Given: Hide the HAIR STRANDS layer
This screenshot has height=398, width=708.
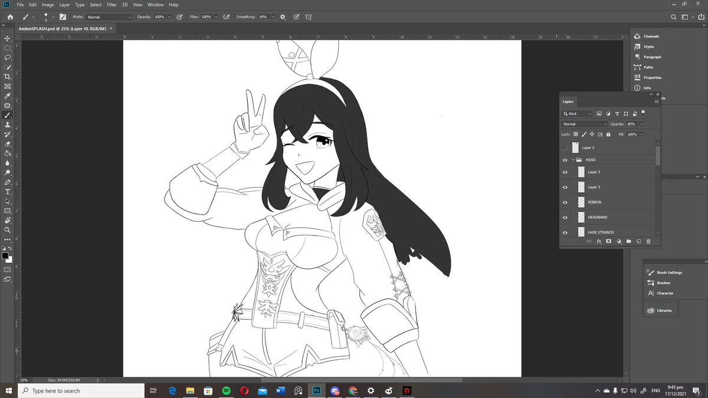Looking at the screenshot, I should coord(565,232).
